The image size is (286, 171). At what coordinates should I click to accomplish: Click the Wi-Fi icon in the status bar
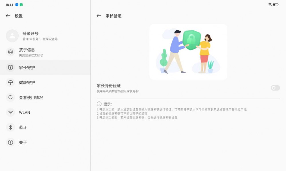point(269,4)
